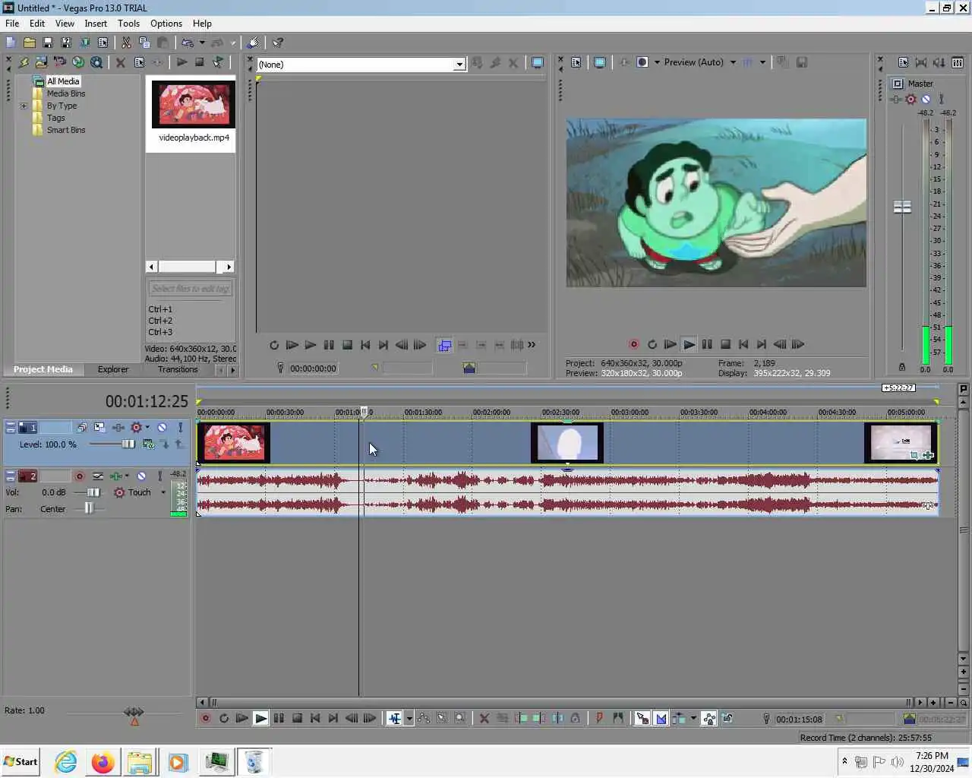
Task: Click the Insert Marker icon in timeline toolbar
Action: [599, 718]
